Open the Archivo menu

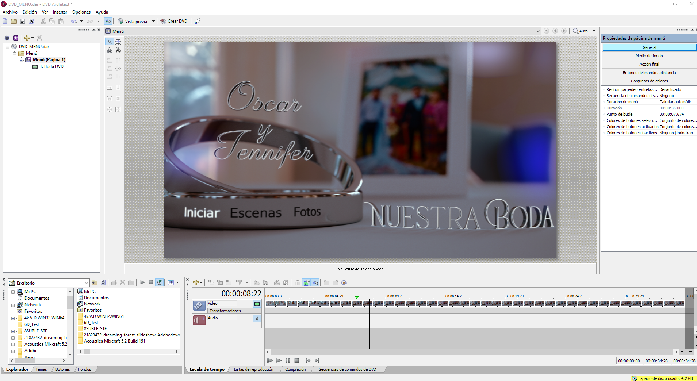click(10, 12)
